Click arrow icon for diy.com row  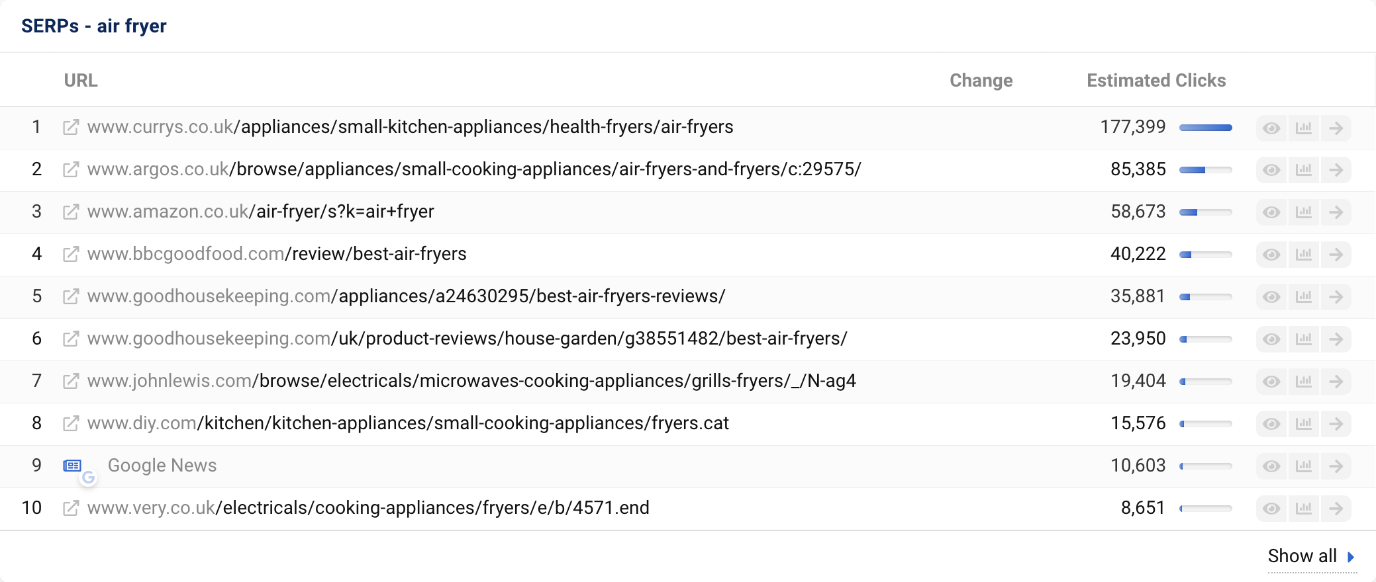pos(1336,424)
